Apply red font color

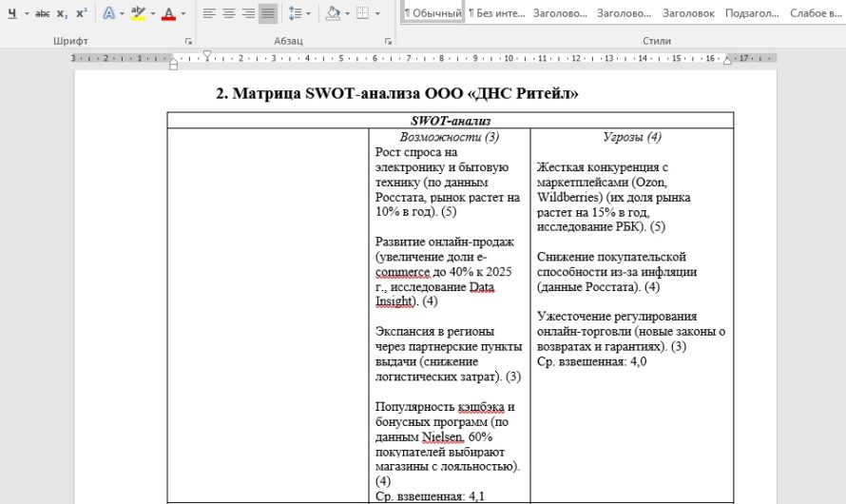(x=169, y=13)
